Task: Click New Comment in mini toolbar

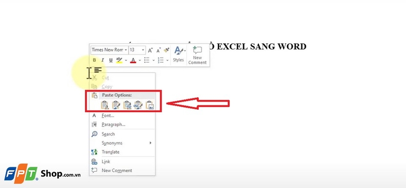Action: coord(197,55)
